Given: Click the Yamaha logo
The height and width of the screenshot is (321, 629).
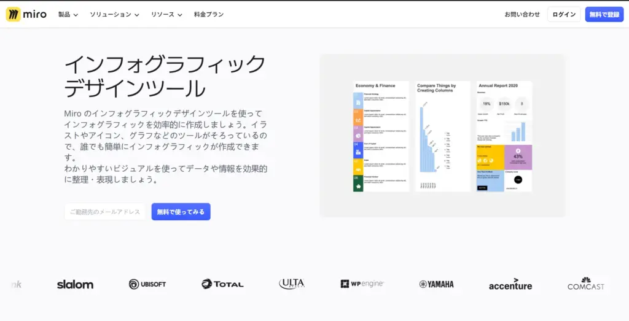Looking at the screenshot, I should (437, 284).
